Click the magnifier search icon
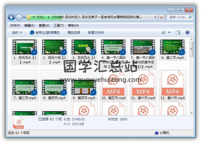The image size is (201, 143). pyautogui.click(x=190, y=17)
